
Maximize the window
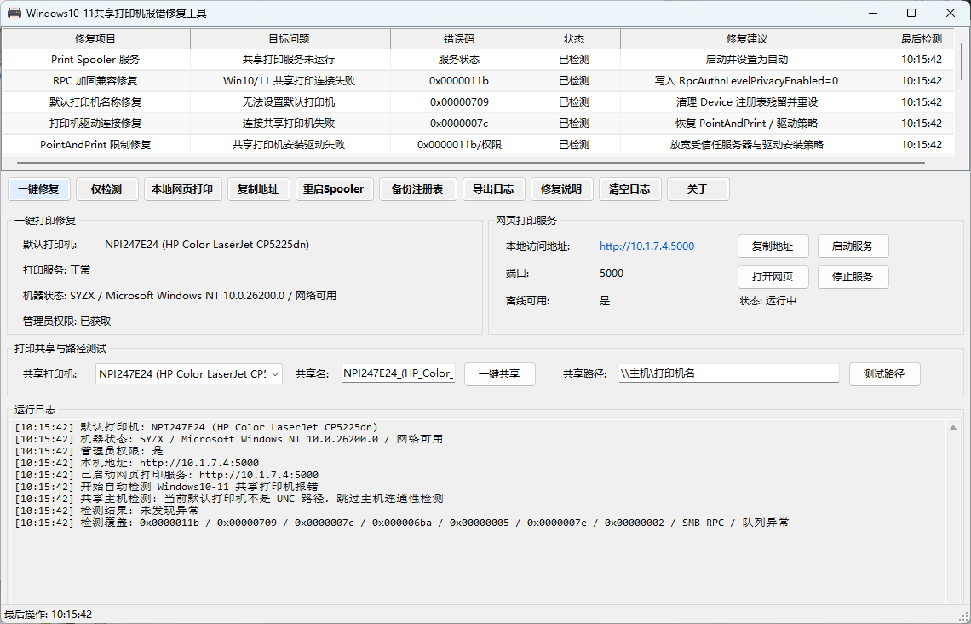tap(911, 13)
